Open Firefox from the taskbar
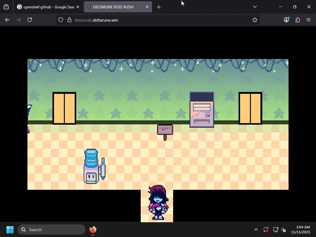Screen dimensions: 316x237 (x=93, y=230)
